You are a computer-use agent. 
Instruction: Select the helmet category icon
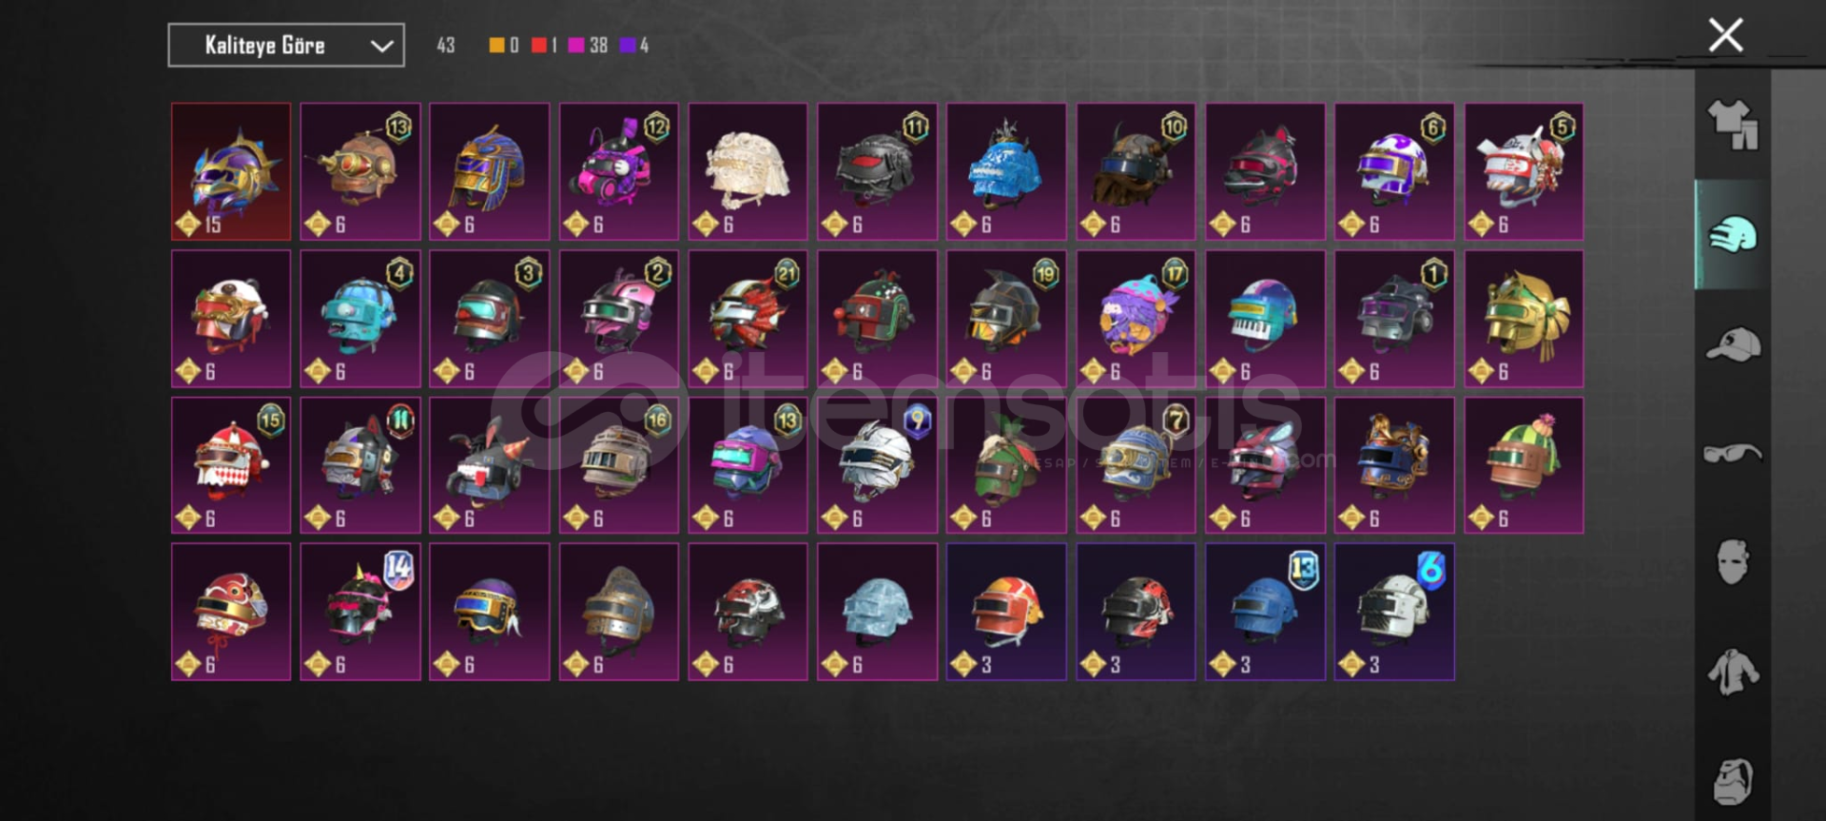pos(1733,234)
